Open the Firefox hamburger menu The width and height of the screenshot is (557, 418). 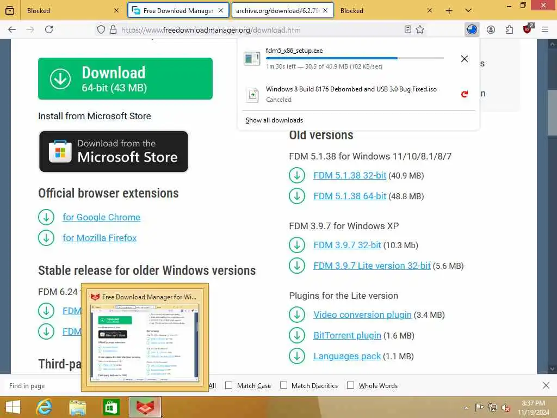545,29
